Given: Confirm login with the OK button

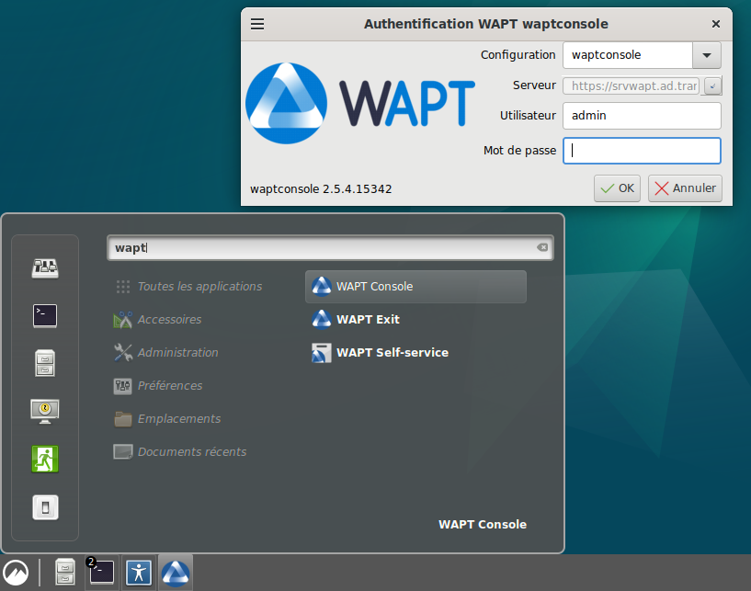Looking at the screenshot, I should pyautogui.click(x=617, y=188).
